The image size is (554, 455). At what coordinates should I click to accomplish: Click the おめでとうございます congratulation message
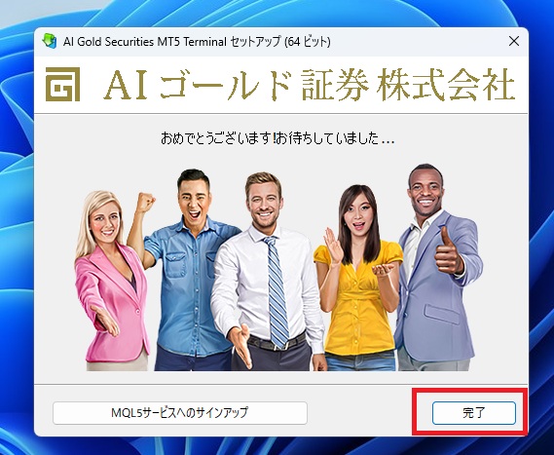tap(277, 138)
